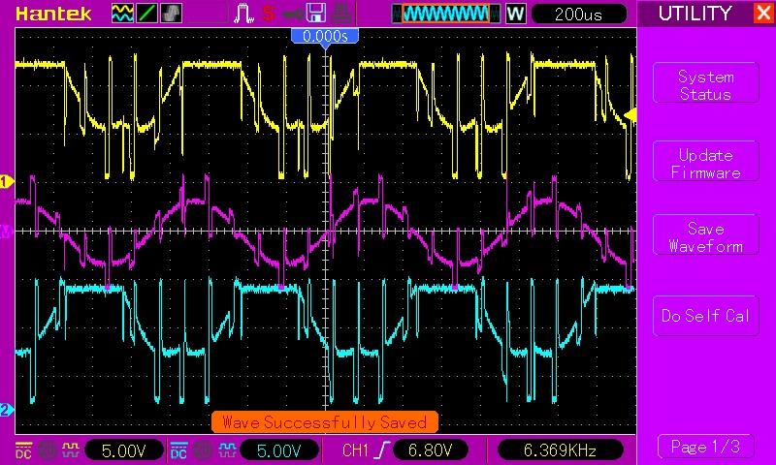
Task: Select Update Firmware menu item
Action: 705,164
